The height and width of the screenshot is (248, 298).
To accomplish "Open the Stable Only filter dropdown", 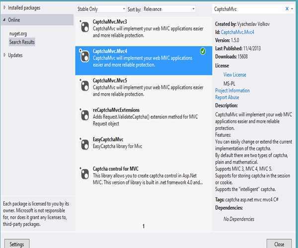I will pyautogui.click(x=101, y=9).
